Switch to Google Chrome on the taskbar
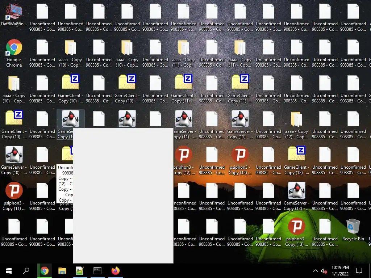This screenshot has height=278, width=371. [x=45, y=271]
